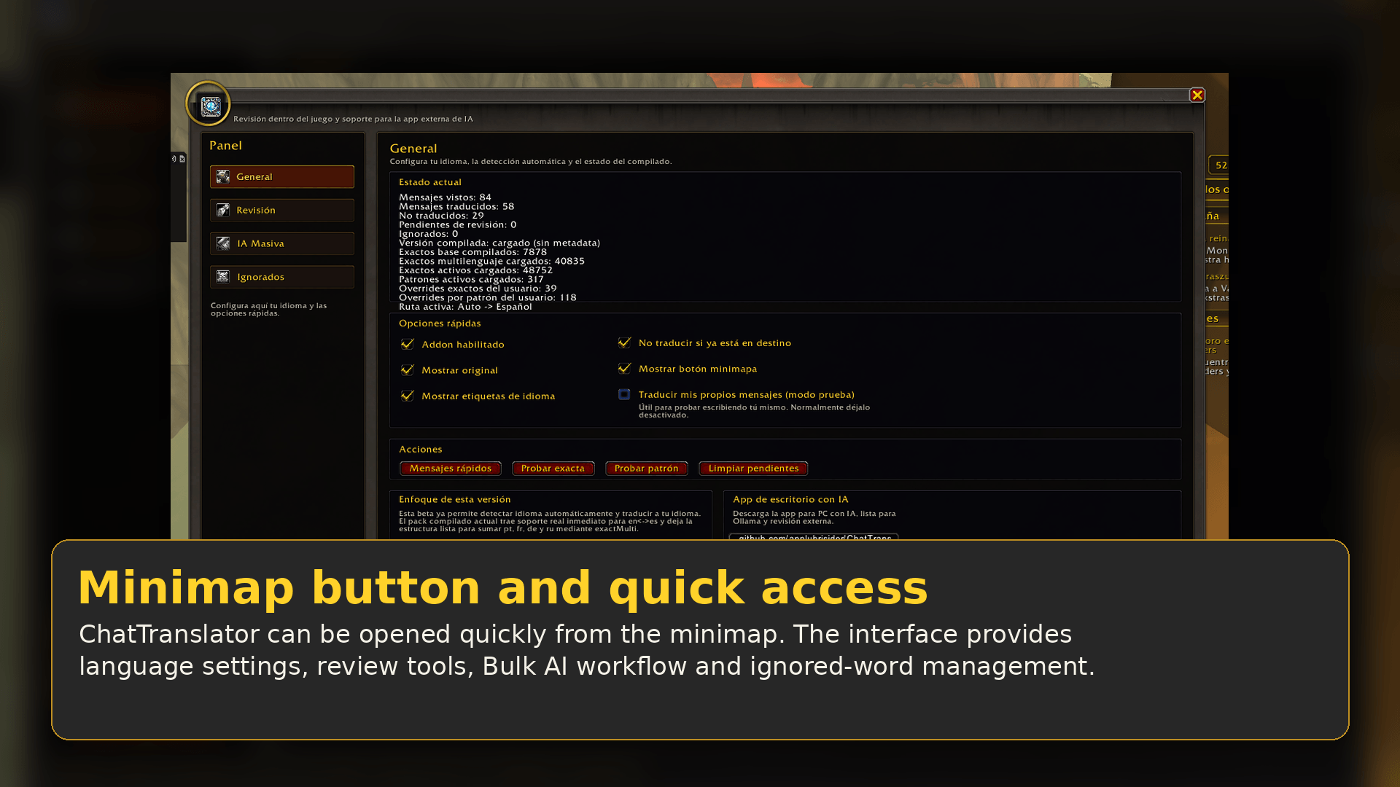Click the 'Mensajes vistos: 84' line
1400x787 pixels.
pyautogui.click(x=445, y=197)
